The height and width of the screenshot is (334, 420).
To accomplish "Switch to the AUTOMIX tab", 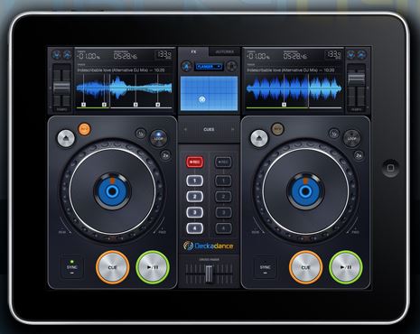I will click(x=225, y=51).
